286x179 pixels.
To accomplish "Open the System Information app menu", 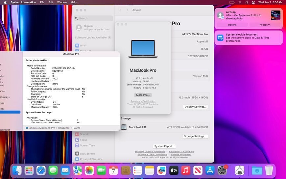I will point(23,2).
